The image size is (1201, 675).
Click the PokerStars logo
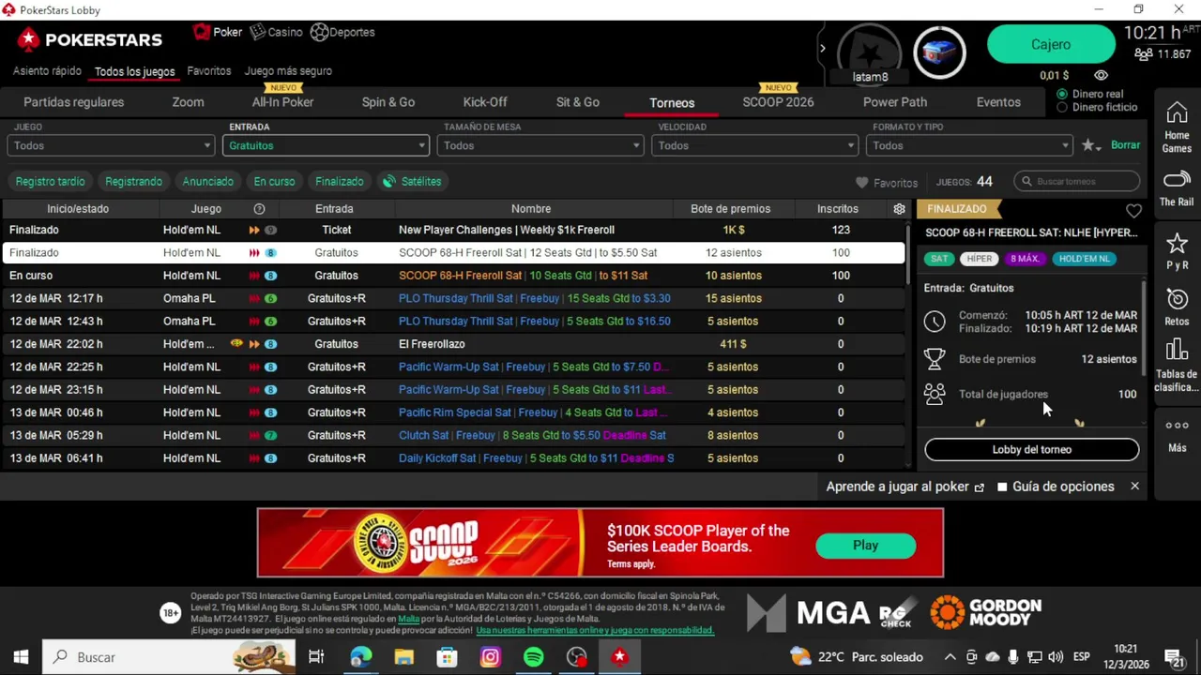[x=90, y=39]
